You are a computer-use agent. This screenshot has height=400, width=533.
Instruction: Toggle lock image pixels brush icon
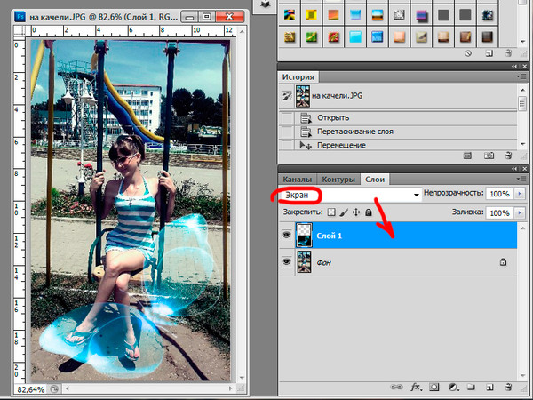(x=344, y=212)
